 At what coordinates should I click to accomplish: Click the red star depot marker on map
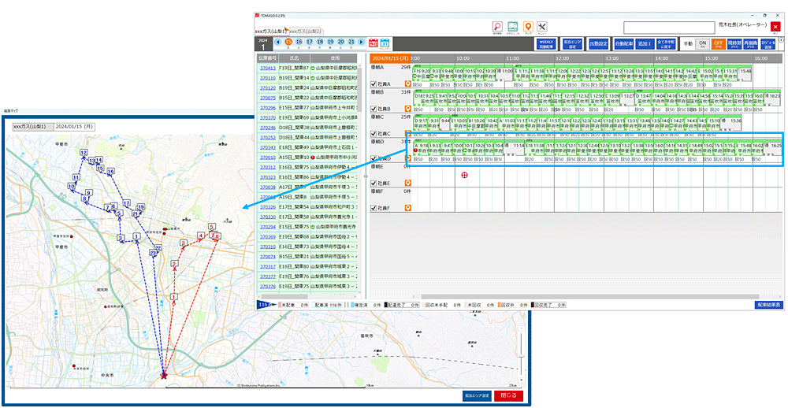click(163, 374)
